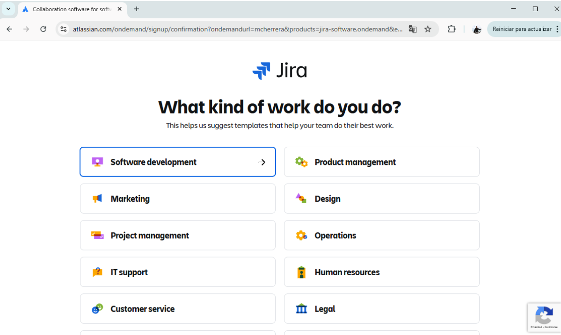Select the Software development option
Viewport: 561px width, 335px height.
153,162
